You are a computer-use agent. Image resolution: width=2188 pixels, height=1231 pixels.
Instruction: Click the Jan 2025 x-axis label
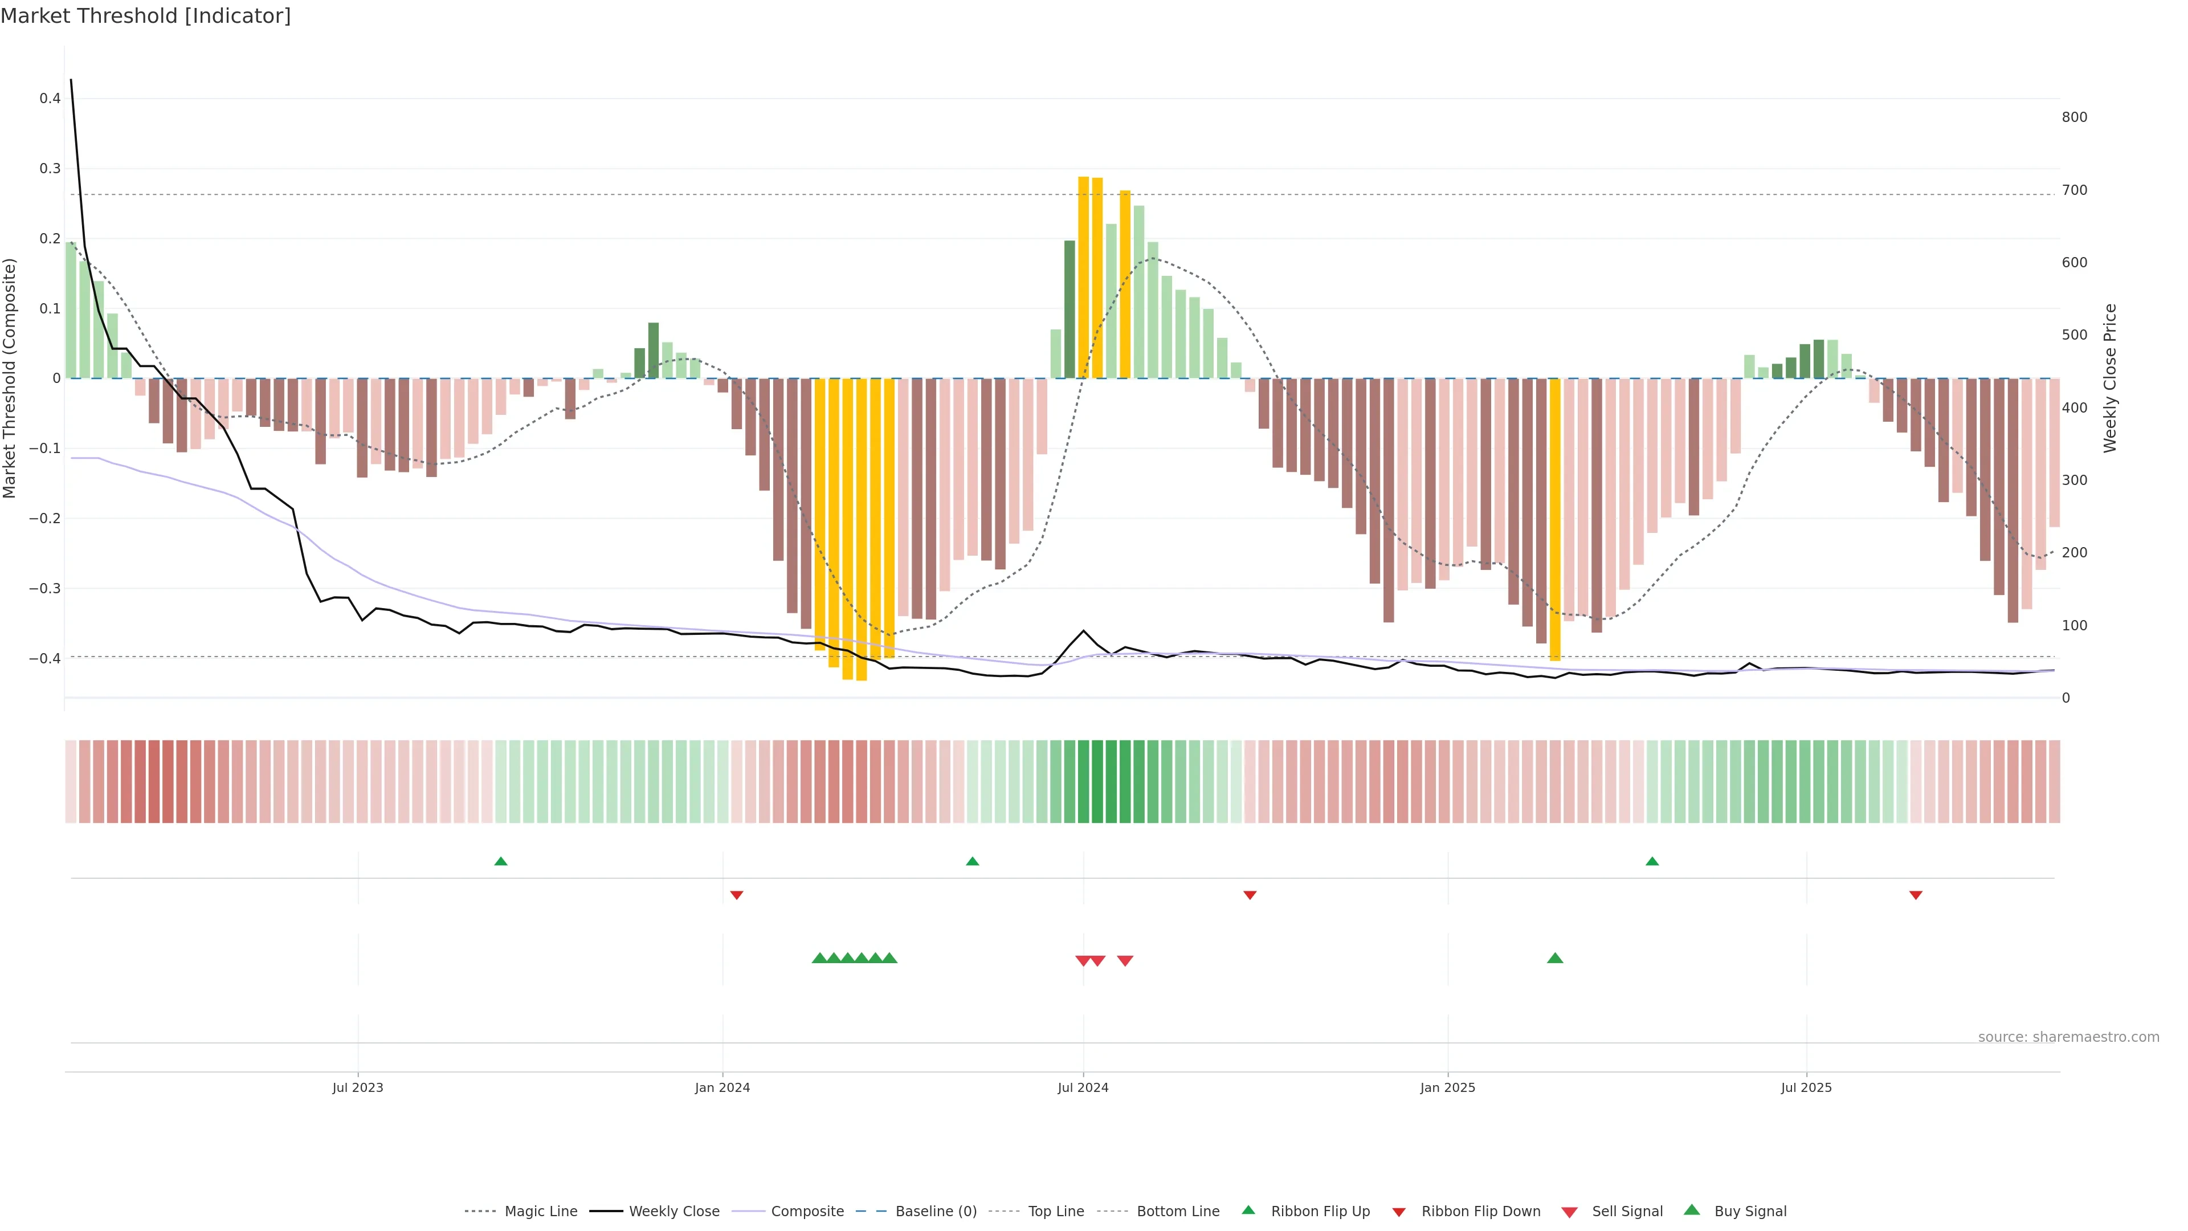(x=1447, y=1087)
